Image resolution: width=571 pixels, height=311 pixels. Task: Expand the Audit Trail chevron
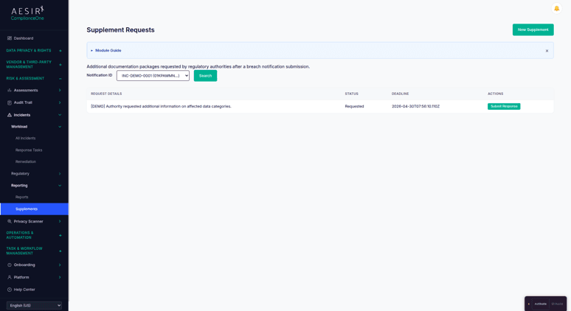tap(60, 102)
